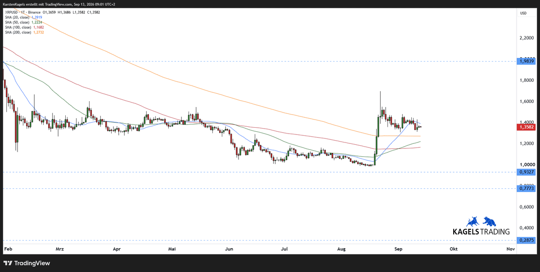The image size is (540, 272).
Task: Click the red 1,3582 current price label
Action: coord(526,127)
